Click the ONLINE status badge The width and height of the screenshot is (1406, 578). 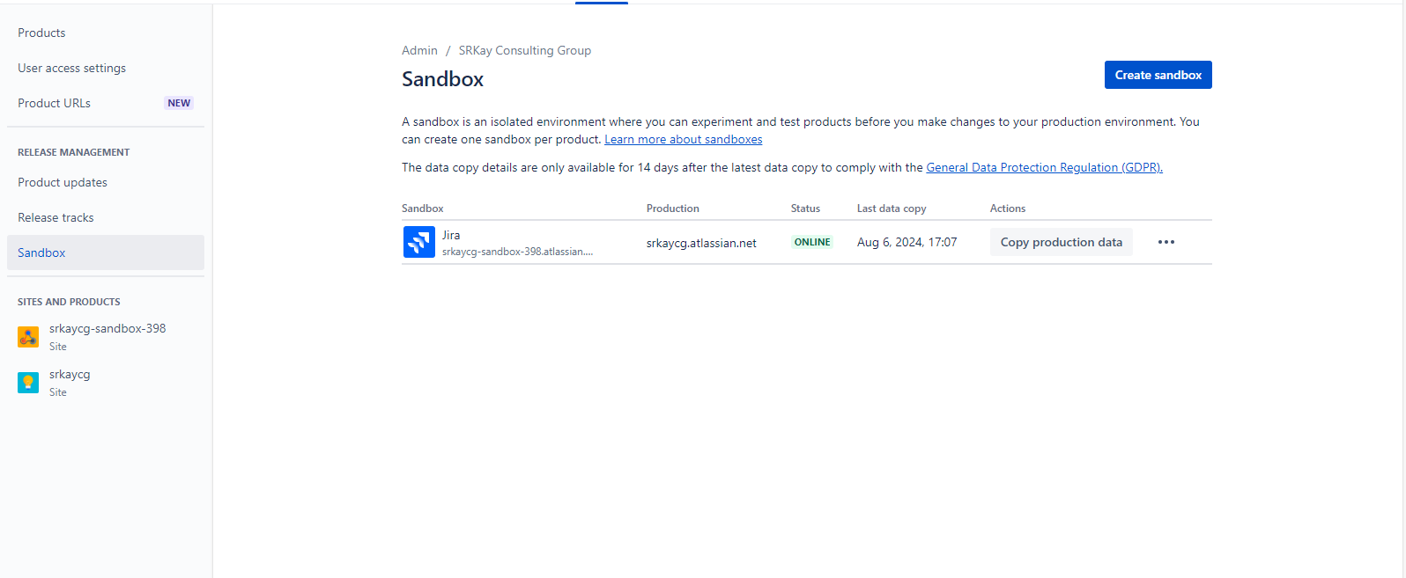[811, 241]
